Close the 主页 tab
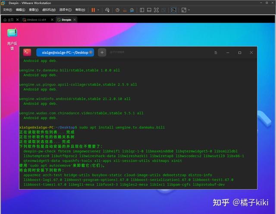The image size is (276, 214). click(17, 20)
